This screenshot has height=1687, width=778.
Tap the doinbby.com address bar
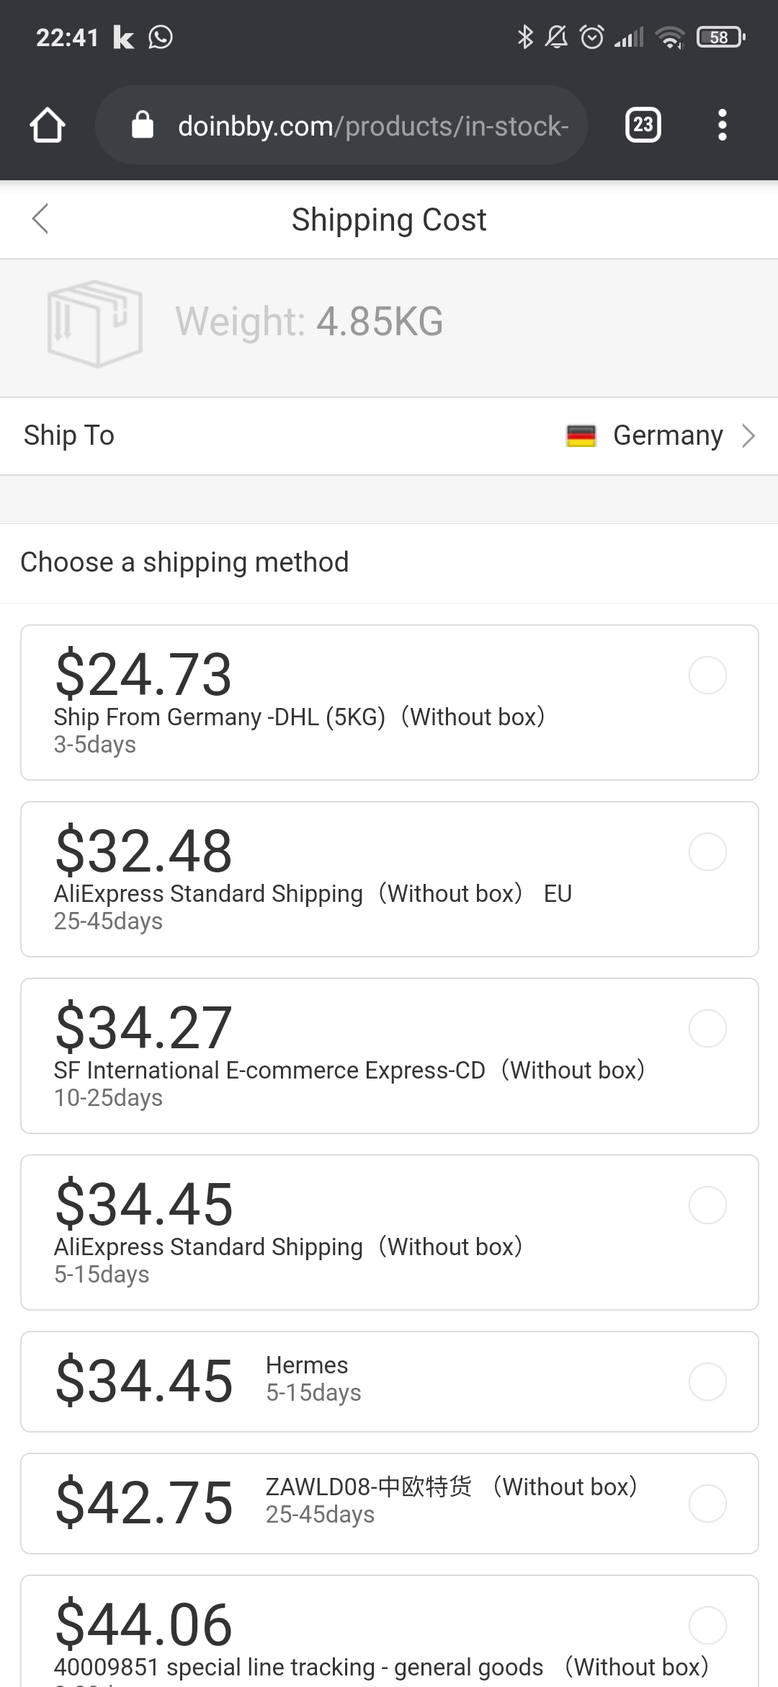(x=373, y=126)
